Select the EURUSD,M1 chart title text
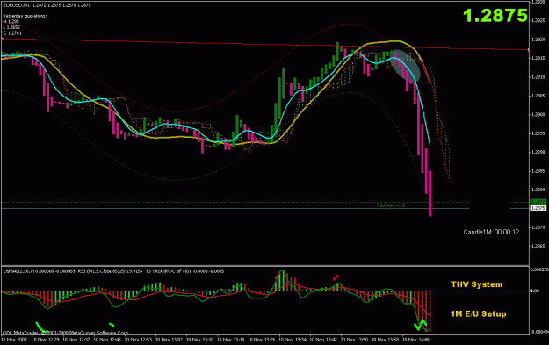This screenshot has width=549, height=345. tap(18, 5)
